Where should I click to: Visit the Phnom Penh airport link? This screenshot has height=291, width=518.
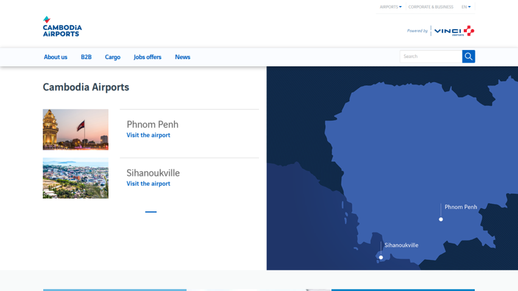pos(148,135)
